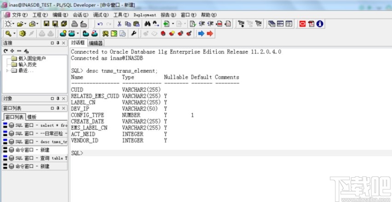Viewport: 392px width, 202px height.
Task: Float the 窗口列表 panel with square button
Action: tap(52, 108)
